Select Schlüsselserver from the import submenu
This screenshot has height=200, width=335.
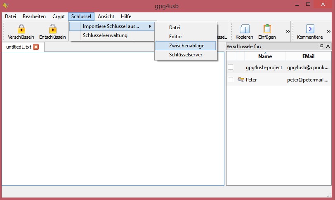185,54
